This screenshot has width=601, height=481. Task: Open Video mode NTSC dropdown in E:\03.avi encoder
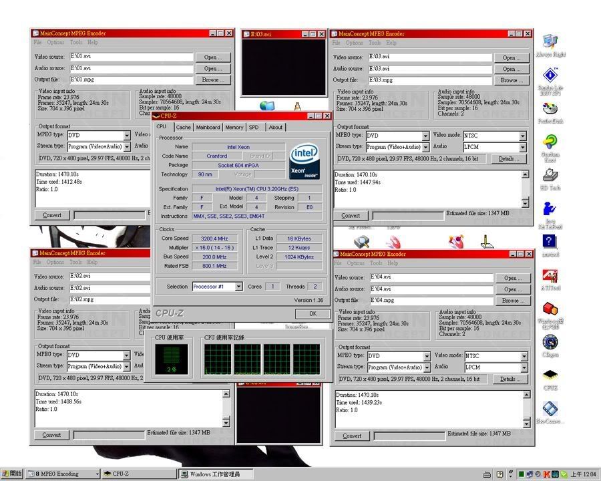pyautogui.click(x=522, y=136)
